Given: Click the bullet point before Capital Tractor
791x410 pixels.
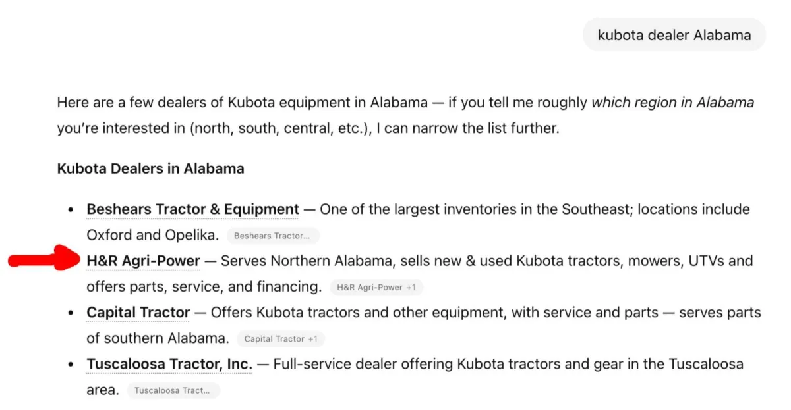Looking at the screenshot, I should pyautogui.click(x=71, y=313).
